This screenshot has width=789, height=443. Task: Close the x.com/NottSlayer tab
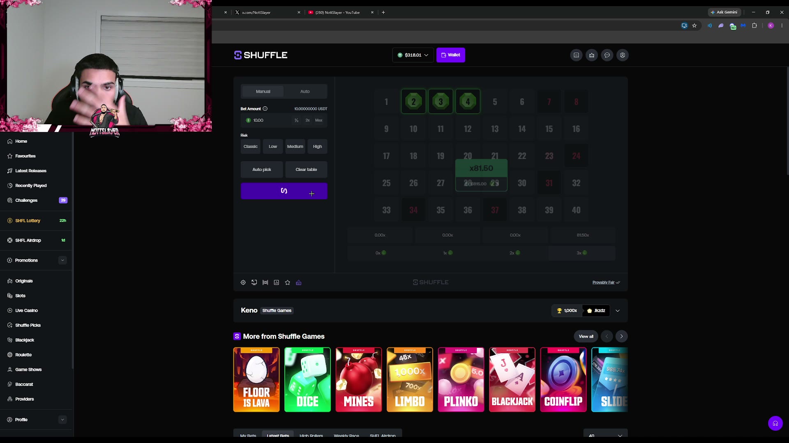click(299, 12)
